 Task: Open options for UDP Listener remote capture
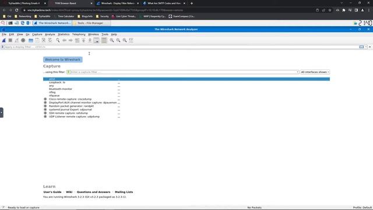45,117
